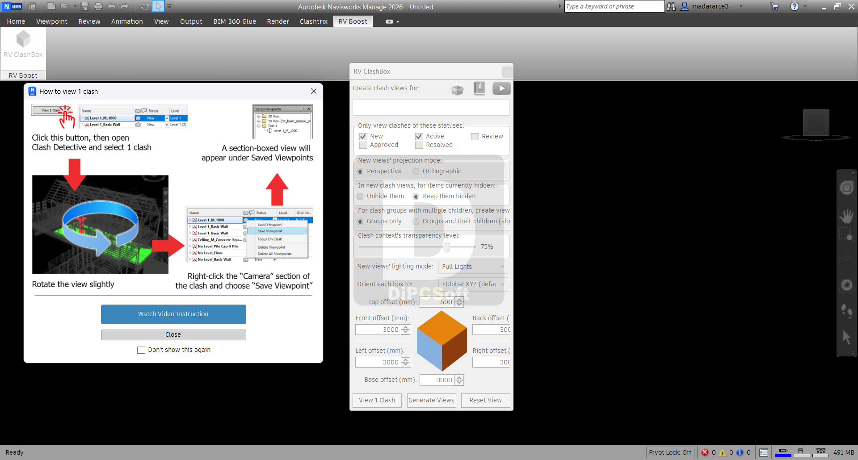Open the Home ribbon tab
Image resolution: width=858 pixels, height=460 pixels.
tap(16, 21)
